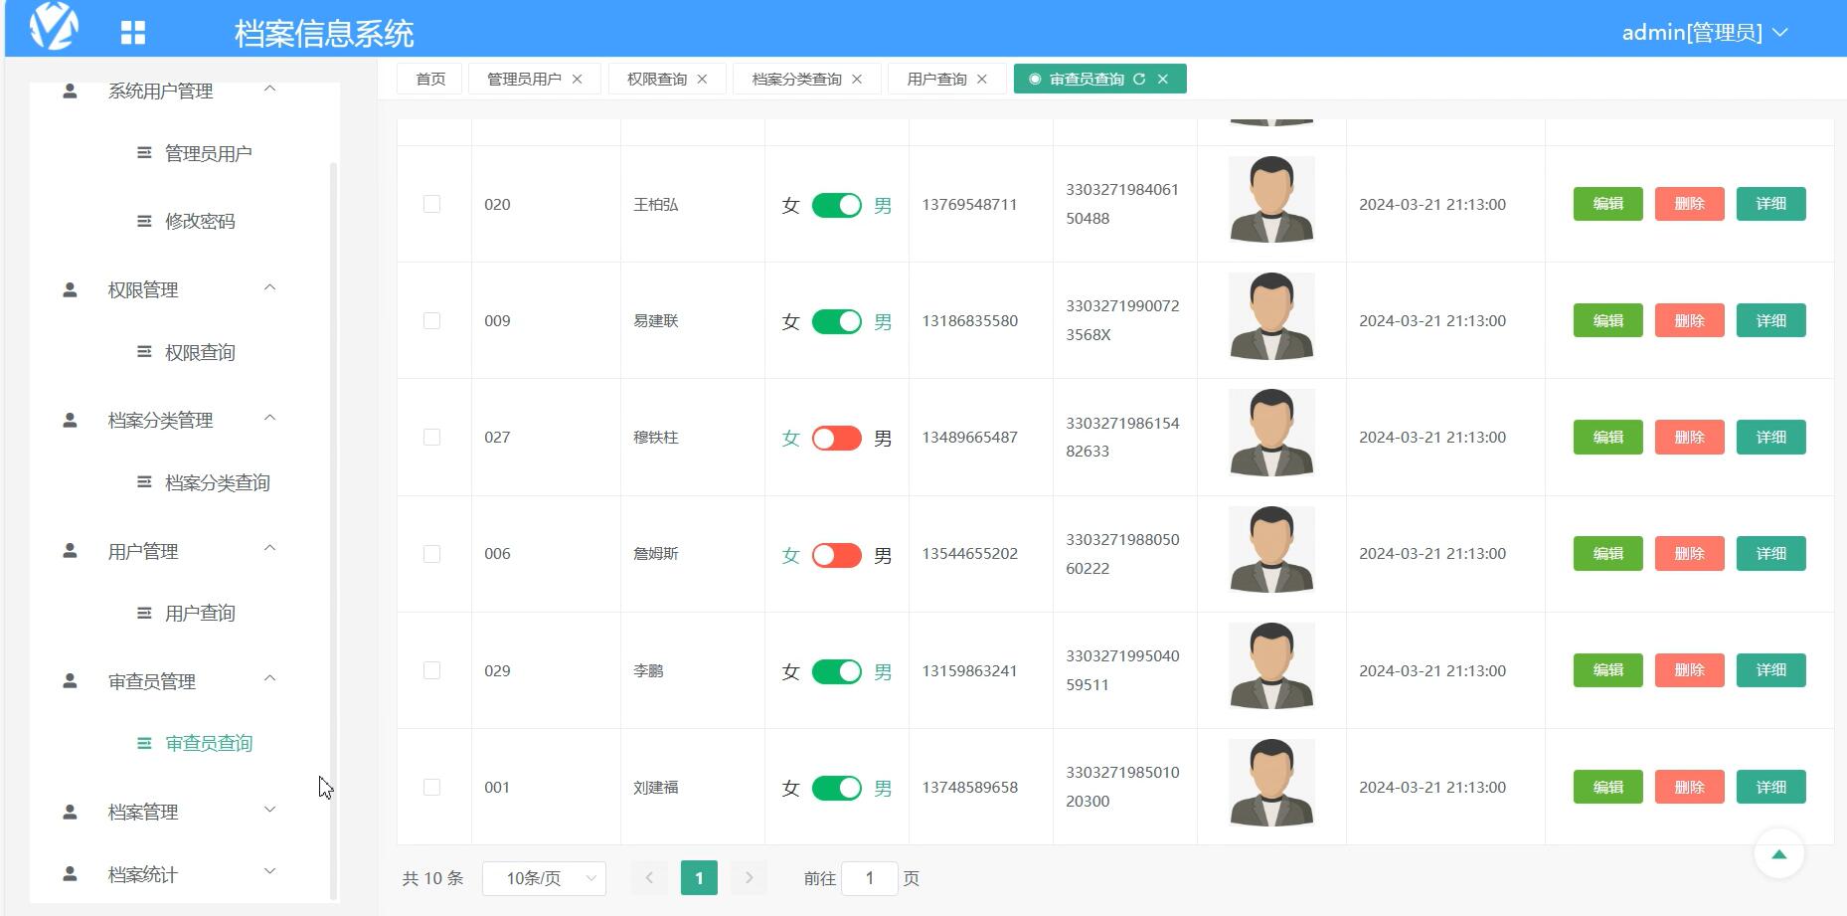The image size is (1847, 916).
Task: Click page number 1 button
Action: point(699,878)
